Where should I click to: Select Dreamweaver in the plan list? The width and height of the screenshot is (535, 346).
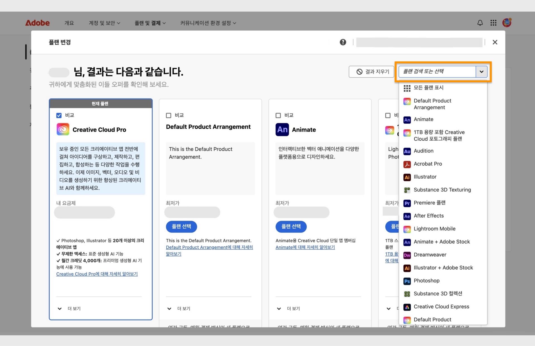coord(430,254)
